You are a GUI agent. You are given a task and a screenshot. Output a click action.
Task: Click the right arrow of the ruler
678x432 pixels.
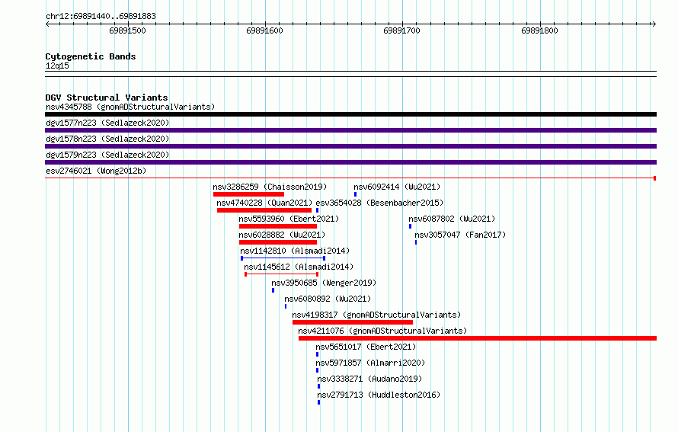click(x=654, y=24)
